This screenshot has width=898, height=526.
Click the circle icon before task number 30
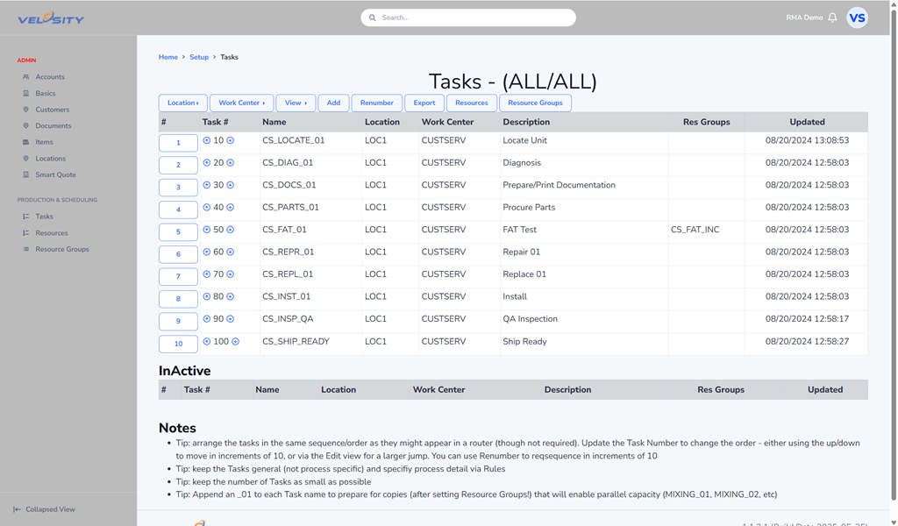[207, 185]
